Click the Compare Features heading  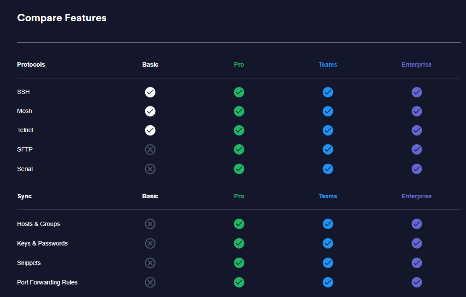62,18
